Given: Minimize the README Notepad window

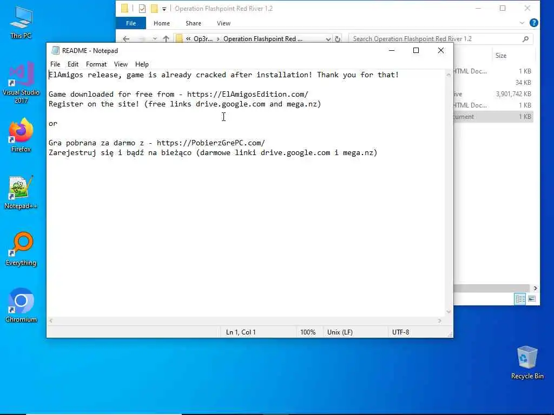Looking at the screenshot, I should (x=392, y=50).
